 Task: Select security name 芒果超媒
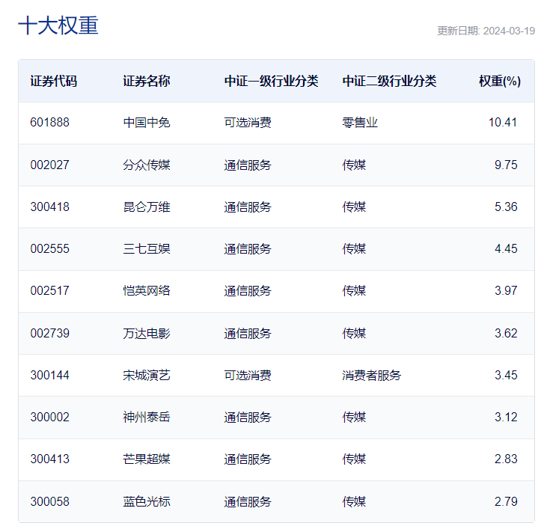click(147, 459)
